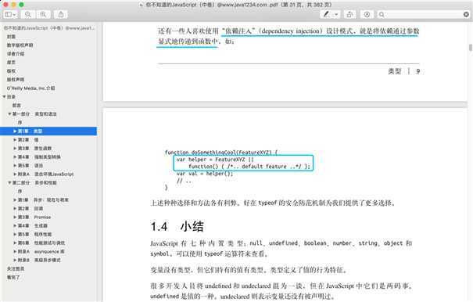473x302 pixels.
Task: Jump to the selected 第1章 outline entry
Action: tap(48, 131)
